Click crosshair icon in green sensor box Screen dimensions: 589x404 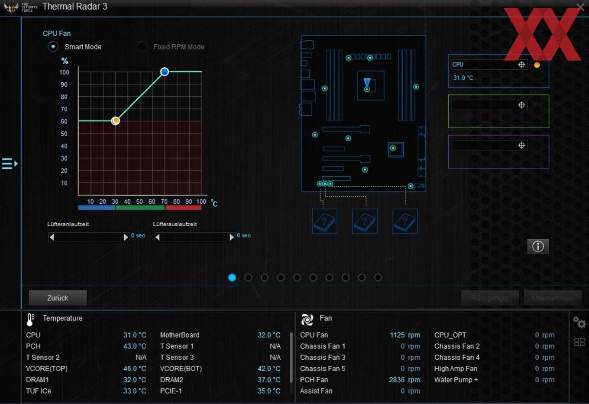point(521,105)
